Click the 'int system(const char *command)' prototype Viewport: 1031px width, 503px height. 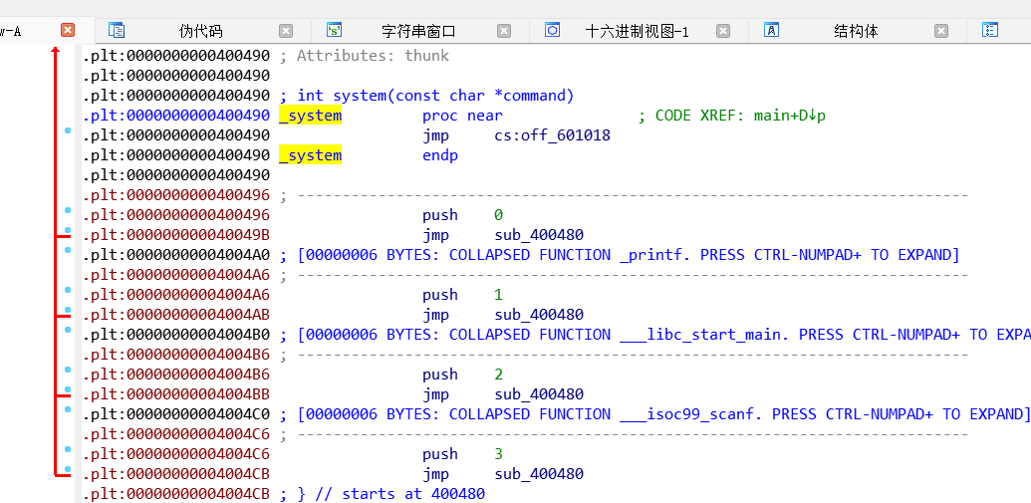436,96
